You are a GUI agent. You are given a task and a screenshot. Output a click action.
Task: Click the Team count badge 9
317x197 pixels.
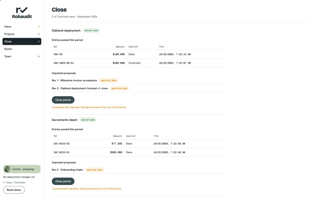pos(39,57)
